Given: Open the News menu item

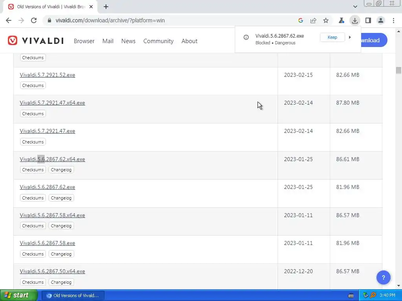Looking at the screenshot, I should pos(128,41).
